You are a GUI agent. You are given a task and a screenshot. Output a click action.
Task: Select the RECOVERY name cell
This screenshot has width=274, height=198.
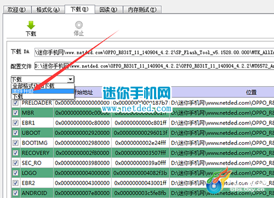37,153
